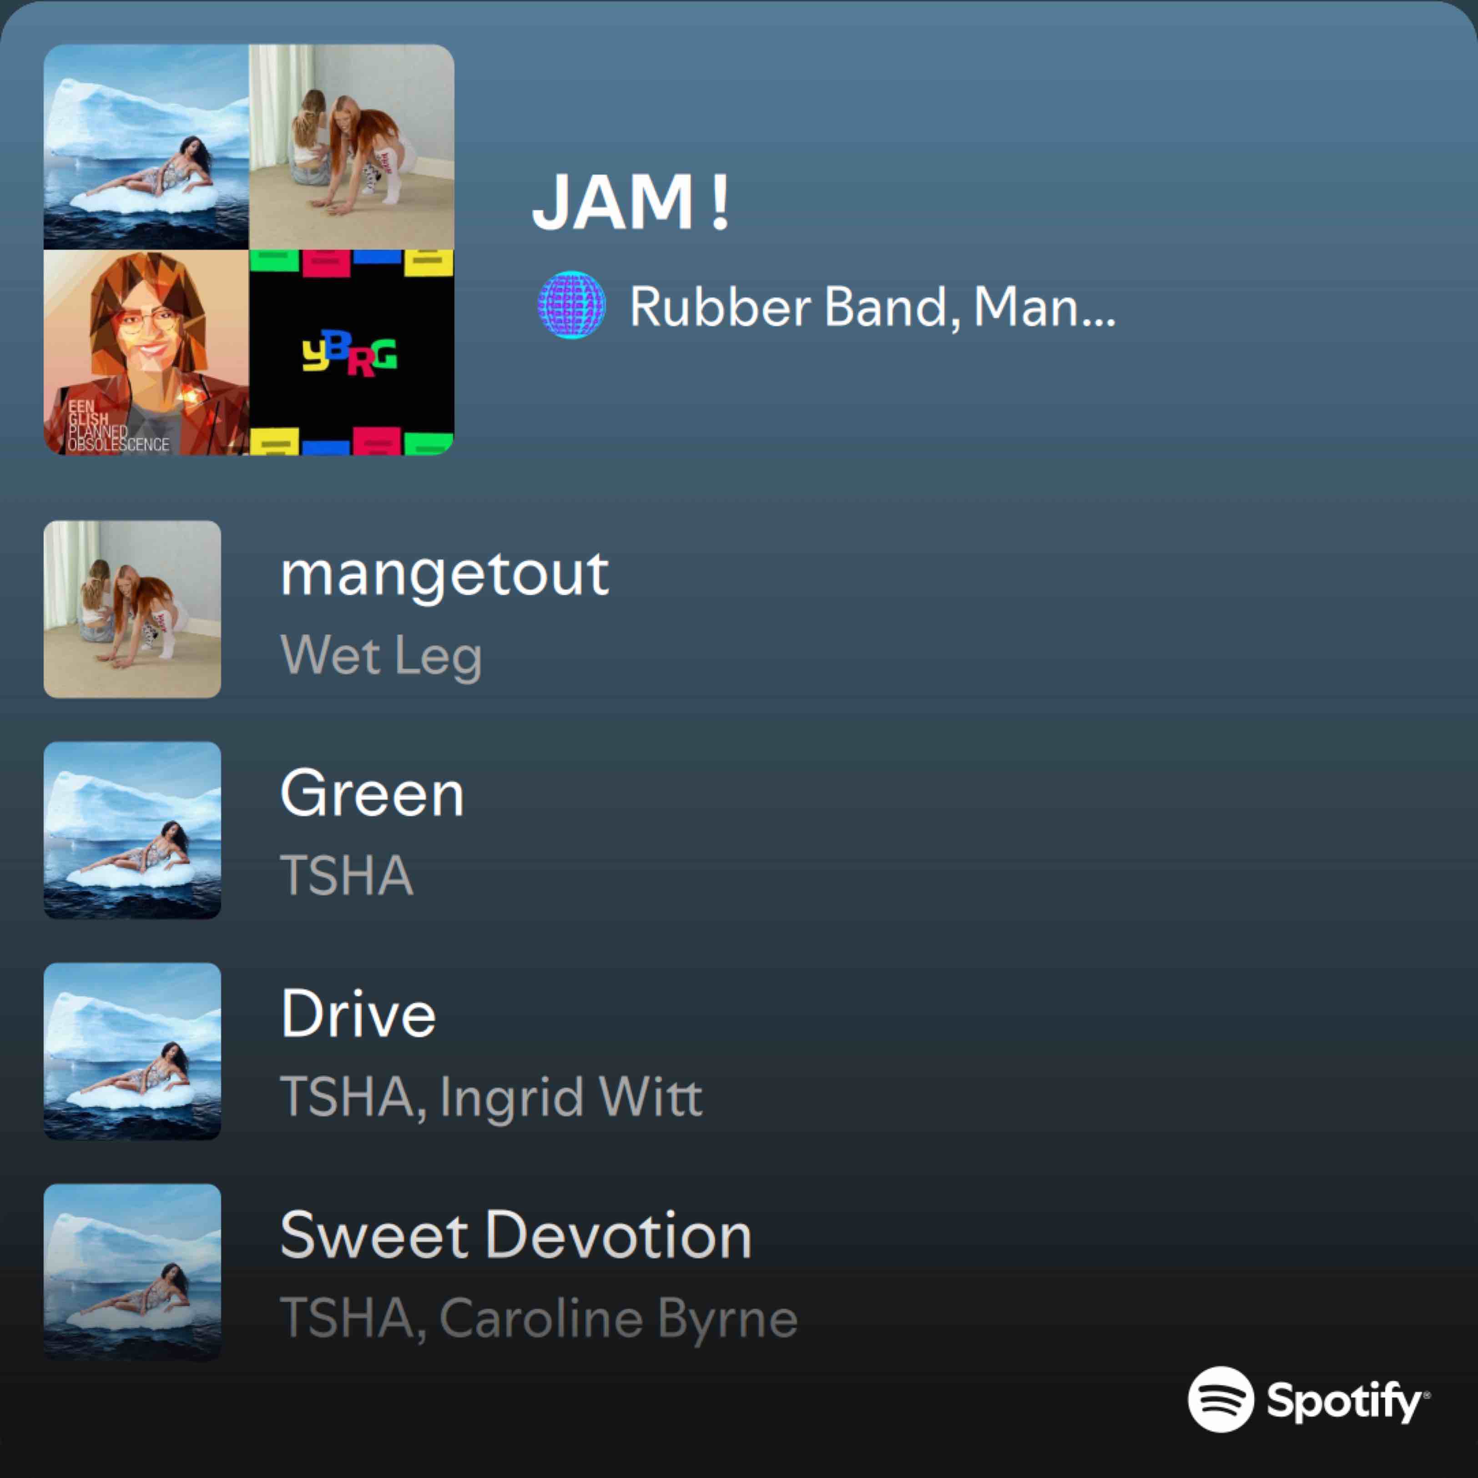Image resolution: width=1478 pixels, height=1478 pixels.
Task: Click the globe-shaped owner avatar icon
Action: [x=571, y=304]
